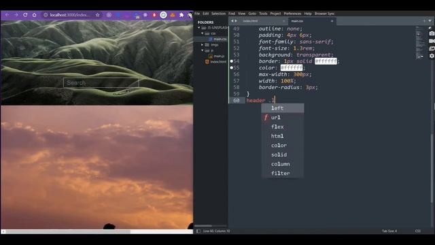Screen dimensions: 435x245
Task: Click the Search box on the page
Action: pyautogui.click(x=101, y=82)
